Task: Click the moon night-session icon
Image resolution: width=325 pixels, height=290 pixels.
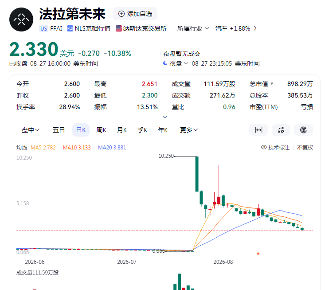Action: pyautogui.click(x=165, y=63)
